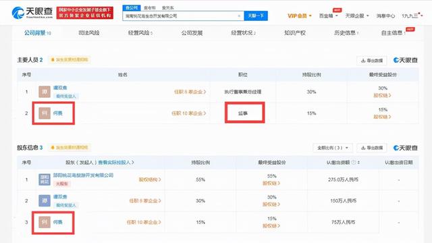Open 何赛 name link in 主要人员 table
The width and height of the screenshot is (432, 243).
(x=58, y=113)
